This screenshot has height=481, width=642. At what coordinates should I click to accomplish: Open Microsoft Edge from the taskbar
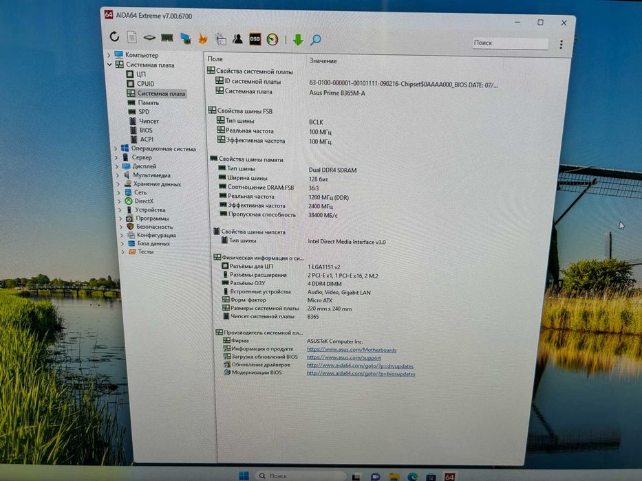413,476
